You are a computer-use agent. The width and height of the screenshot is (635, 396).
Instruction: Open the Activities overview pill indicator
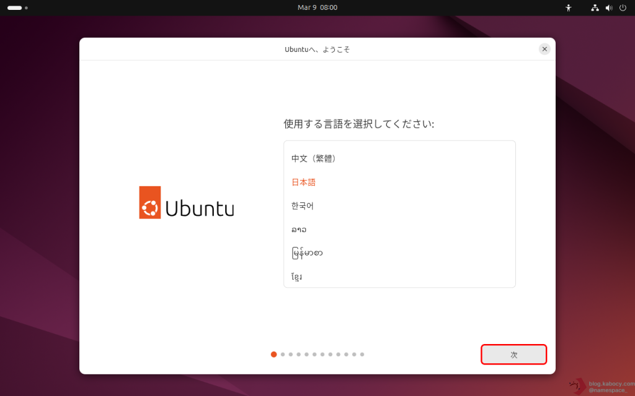coord(15,8)
